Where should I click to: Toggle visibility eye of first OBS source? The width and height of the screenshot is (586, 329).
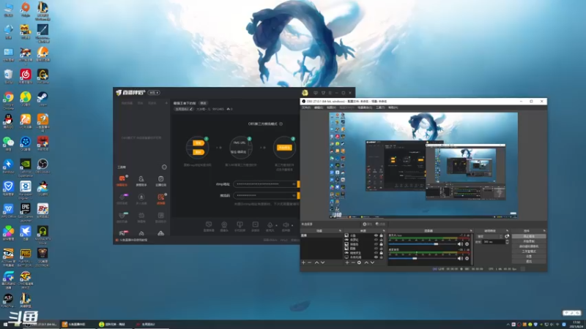click(x=376, y=235)
